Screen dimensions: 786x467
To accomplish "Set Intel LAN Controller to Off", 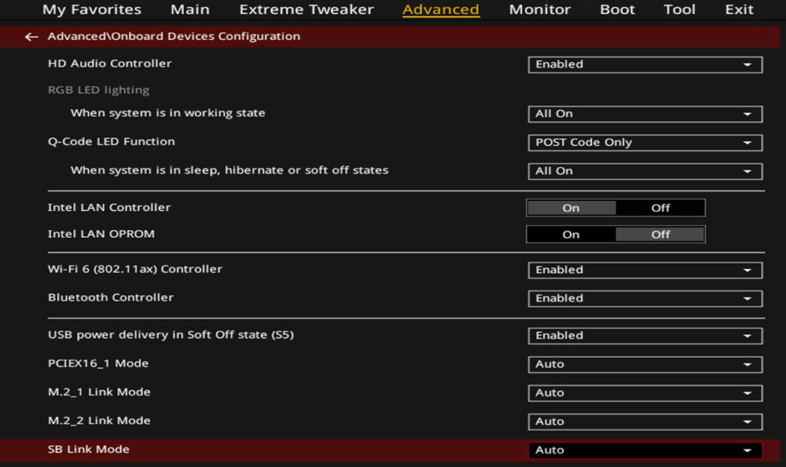I will pyautogui.click(x=661, y=208).
